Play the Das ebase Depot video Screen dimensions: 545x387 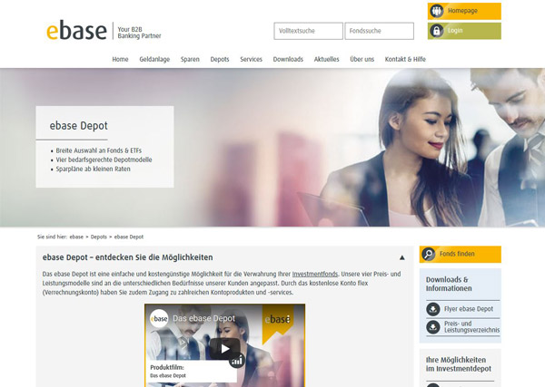224,348
